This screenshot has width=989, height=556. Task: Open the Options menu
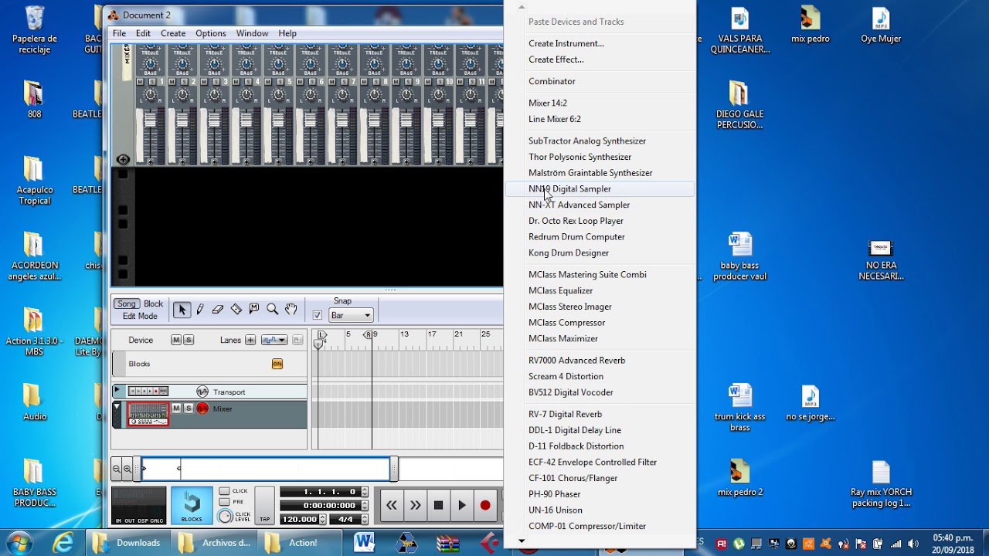[x=210, y=33]
